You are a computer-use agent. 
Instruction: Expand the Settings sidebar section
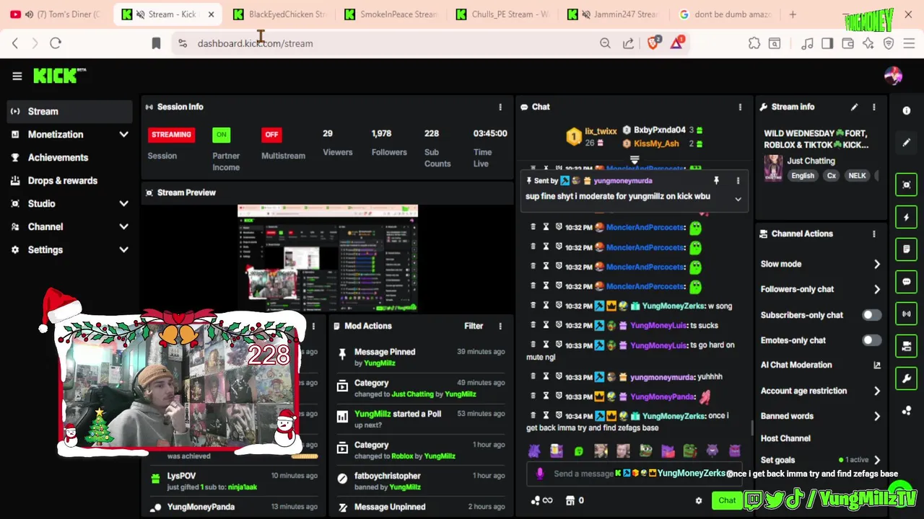[x=123, y=249]
